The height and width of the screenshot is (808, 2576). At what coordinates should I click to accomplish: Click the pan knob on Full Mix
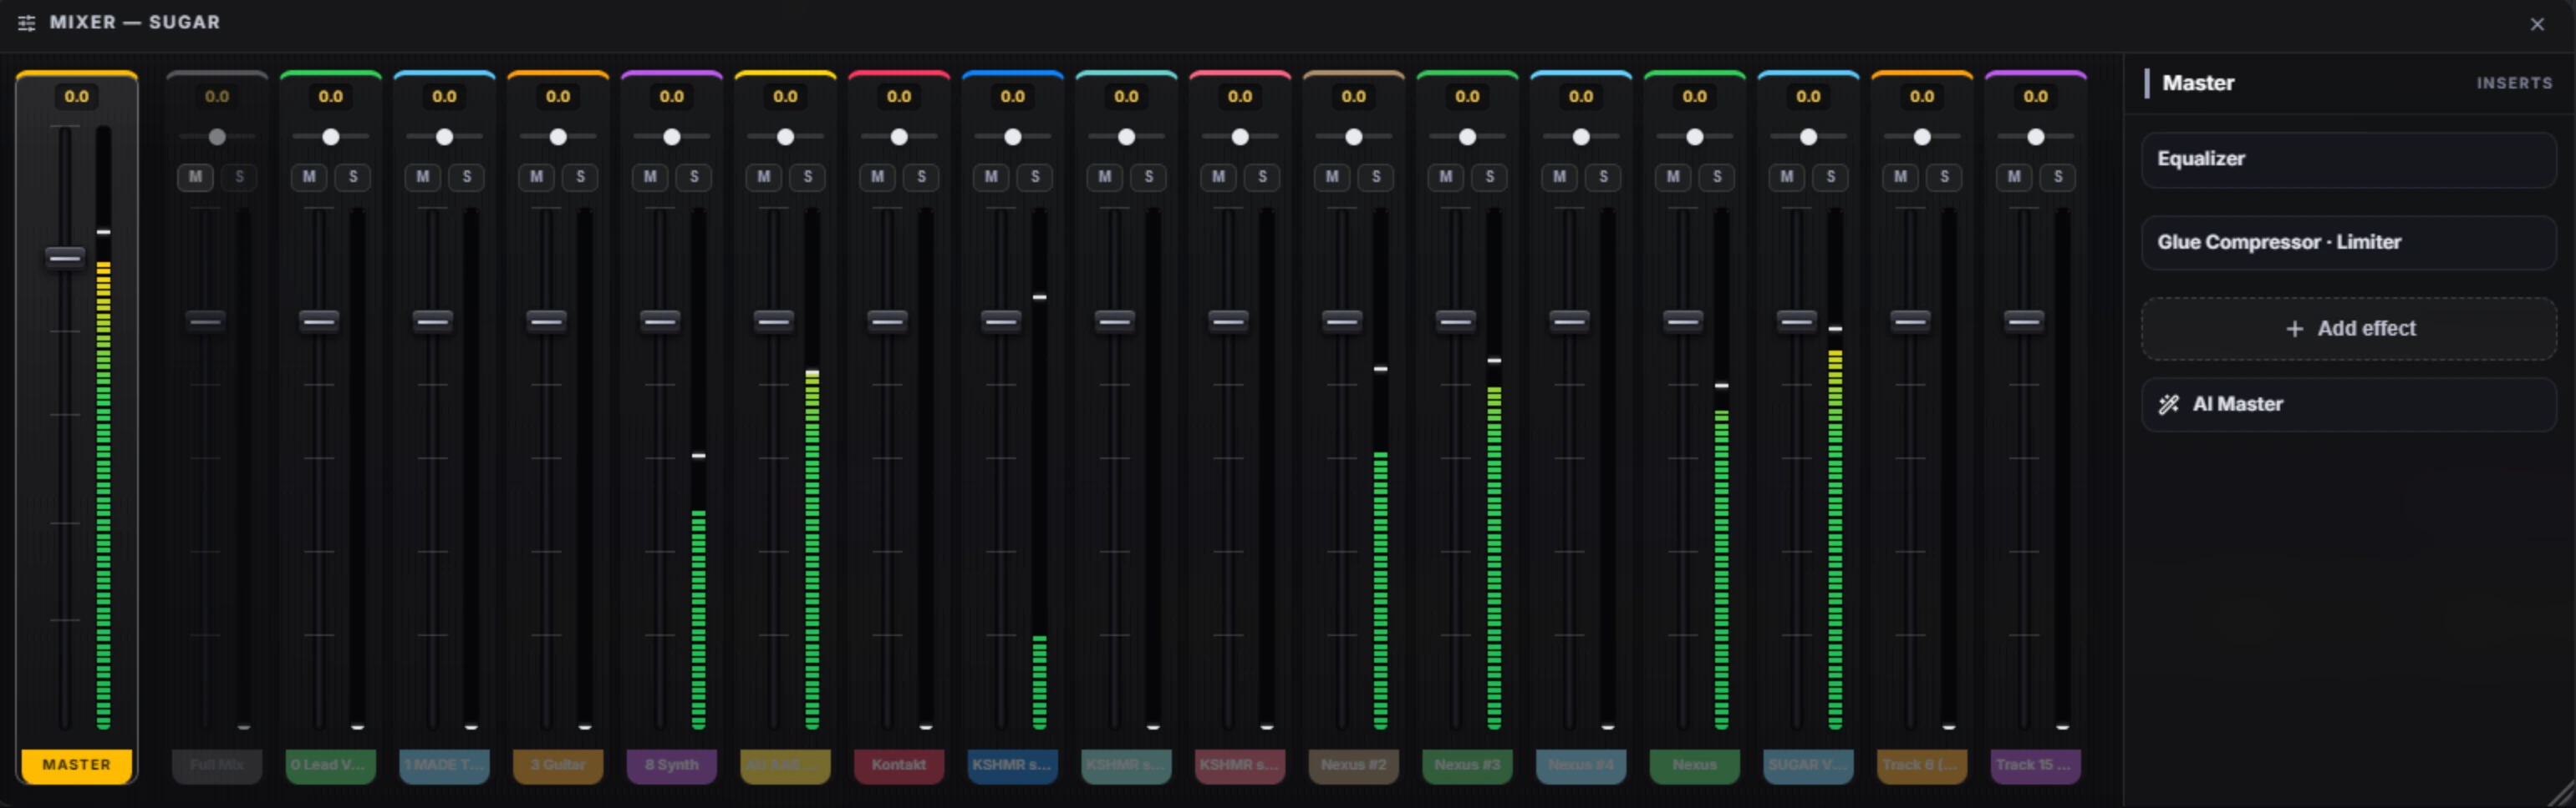tap(217, 137)
